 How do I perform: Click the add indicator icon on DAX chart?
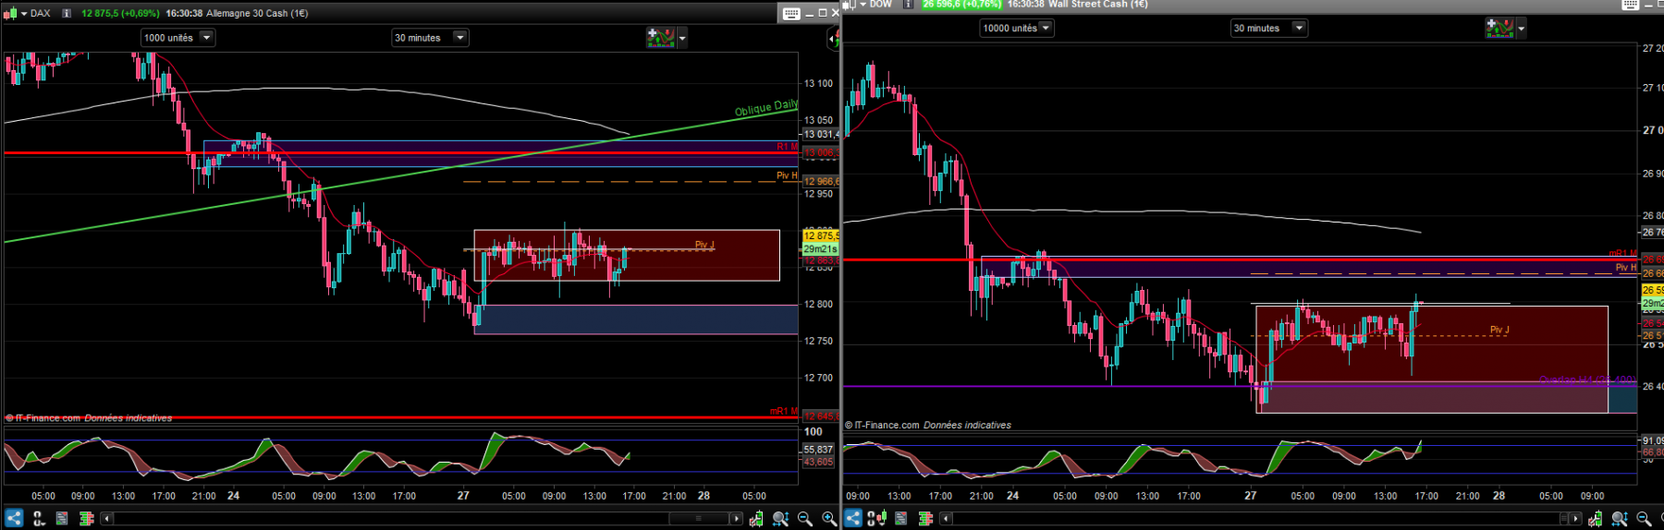pos(660,37)
